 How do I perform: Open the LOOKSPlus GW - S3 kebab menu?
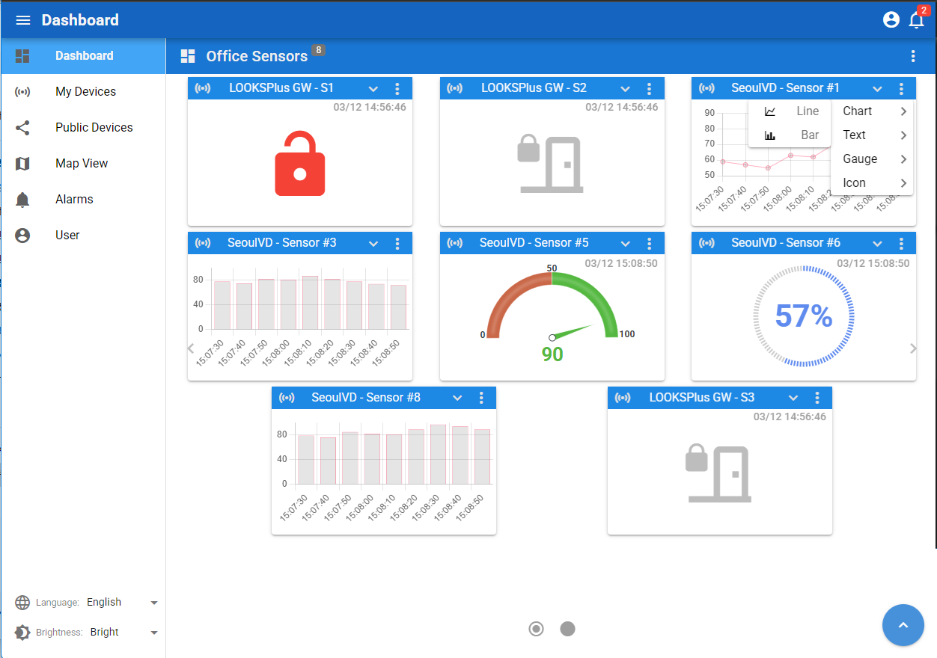point(817,398)
